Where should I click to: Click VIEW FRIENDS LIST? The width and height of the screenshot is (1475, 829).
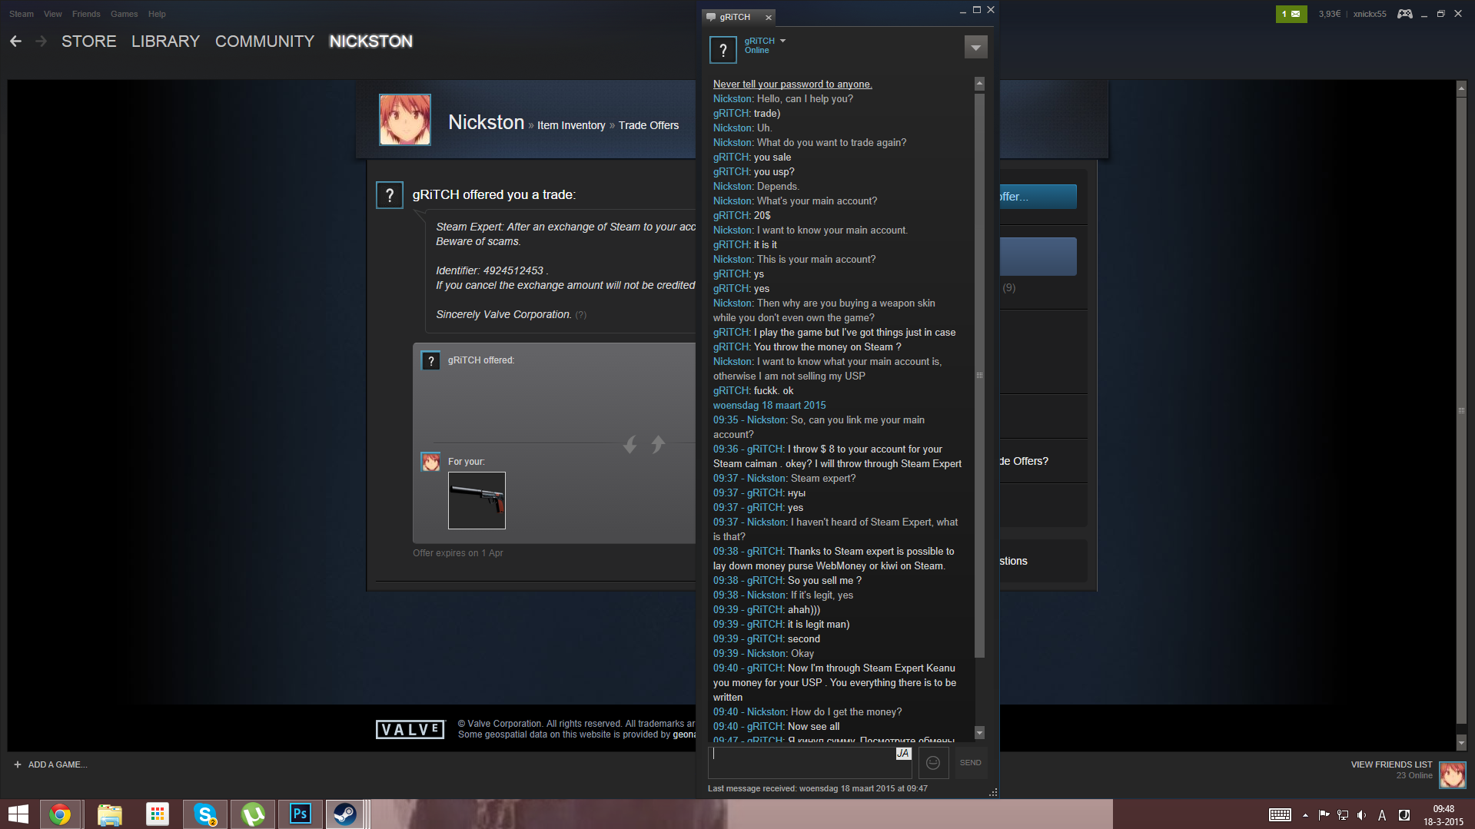[1391, 764]
